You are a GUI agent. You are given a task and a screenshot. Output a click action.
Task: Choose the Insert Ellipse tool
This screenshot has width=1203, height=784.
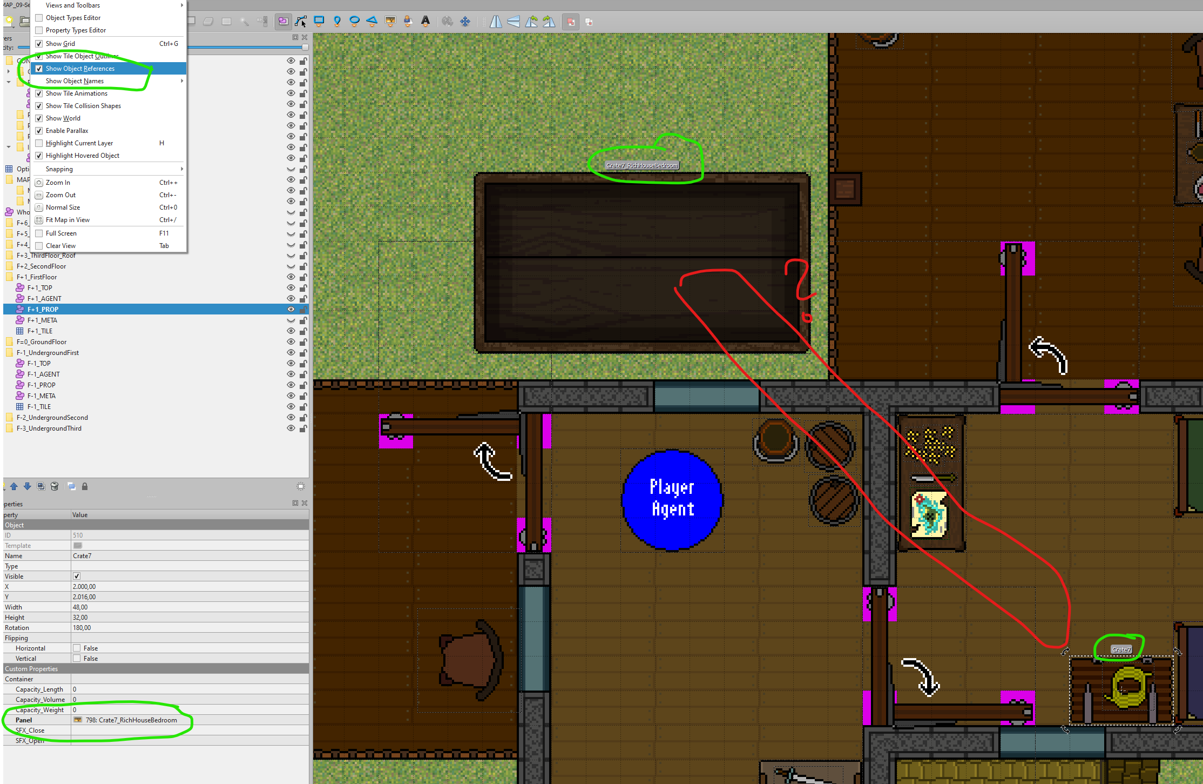(355, 22)
